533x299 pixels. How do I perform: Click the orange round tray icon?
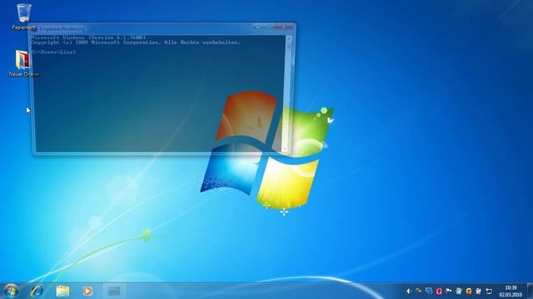[469, 291]
